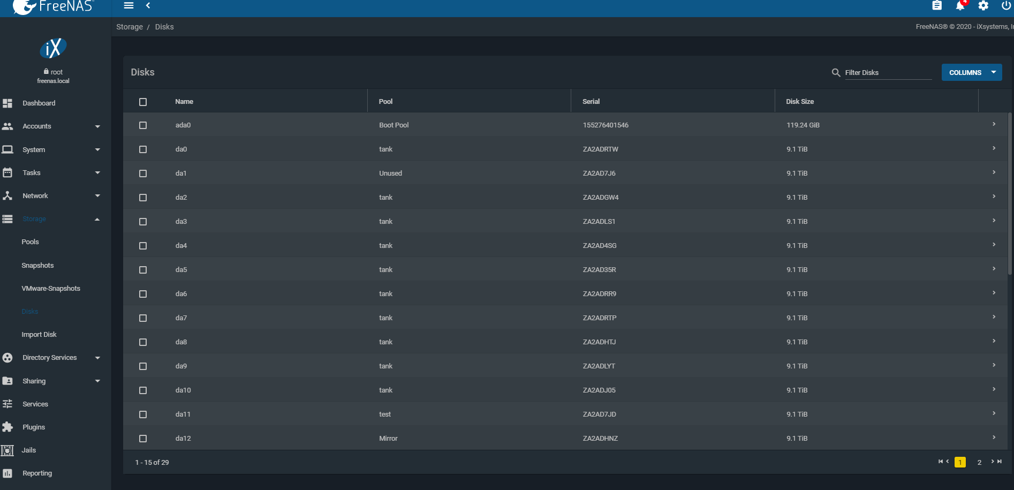
Task: Click the Storage breadcrumb link
Action: tap(130, 27)
